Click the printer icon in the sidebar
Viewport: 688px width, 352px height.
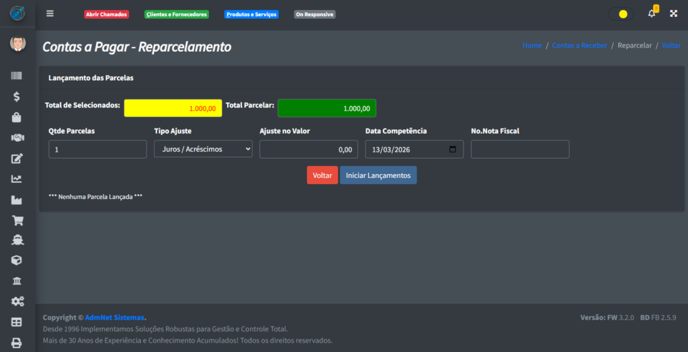(x=17, y=343)
